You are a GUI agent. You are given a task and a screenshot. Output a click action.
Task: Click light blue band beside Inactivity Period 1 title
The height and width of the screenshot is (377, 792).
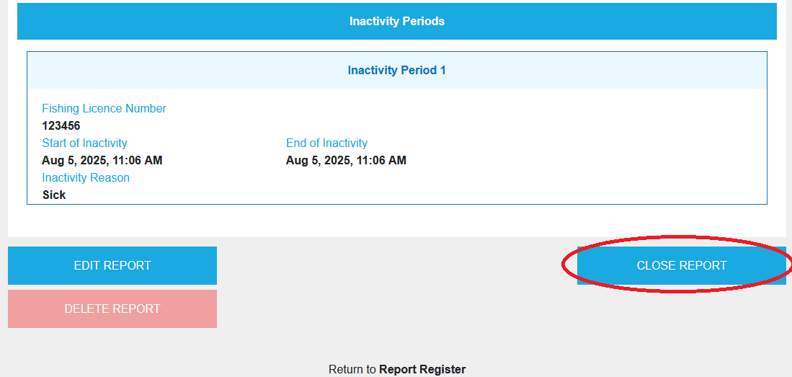tap(180, 71)
